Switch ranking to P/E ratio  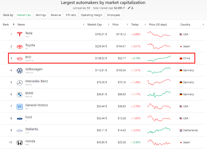pyautogui.click(x=71, y=15)
